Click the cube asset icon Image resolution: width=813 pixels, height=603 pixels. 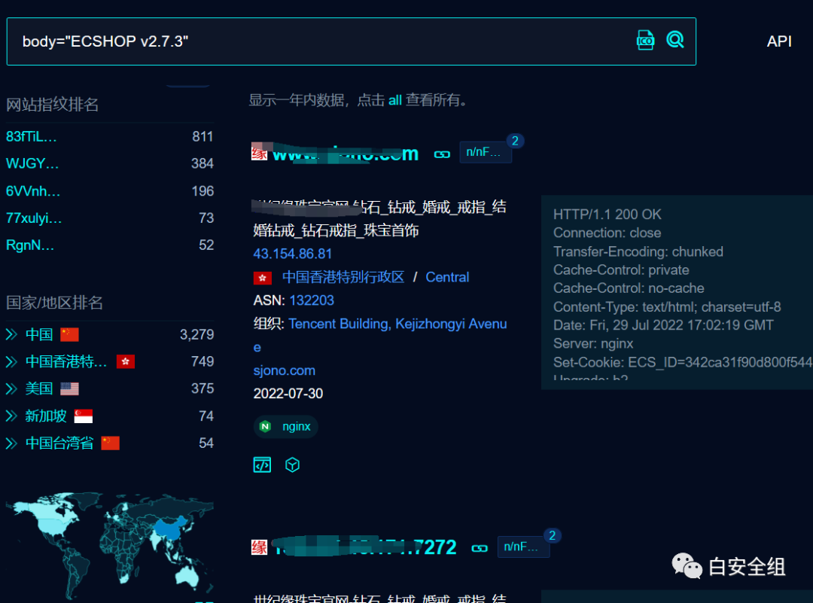point(292,465)
